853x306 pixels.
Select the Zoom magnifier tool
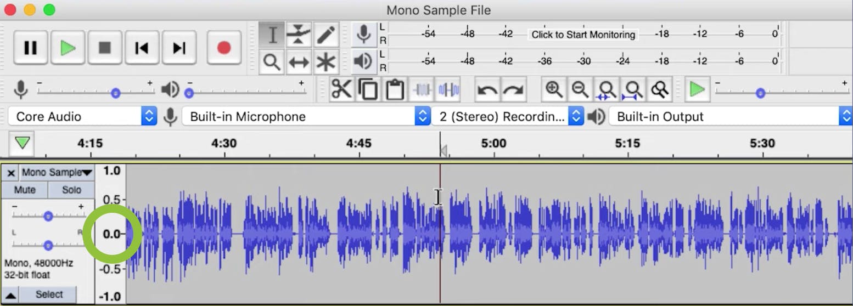[x=272, y=62]
